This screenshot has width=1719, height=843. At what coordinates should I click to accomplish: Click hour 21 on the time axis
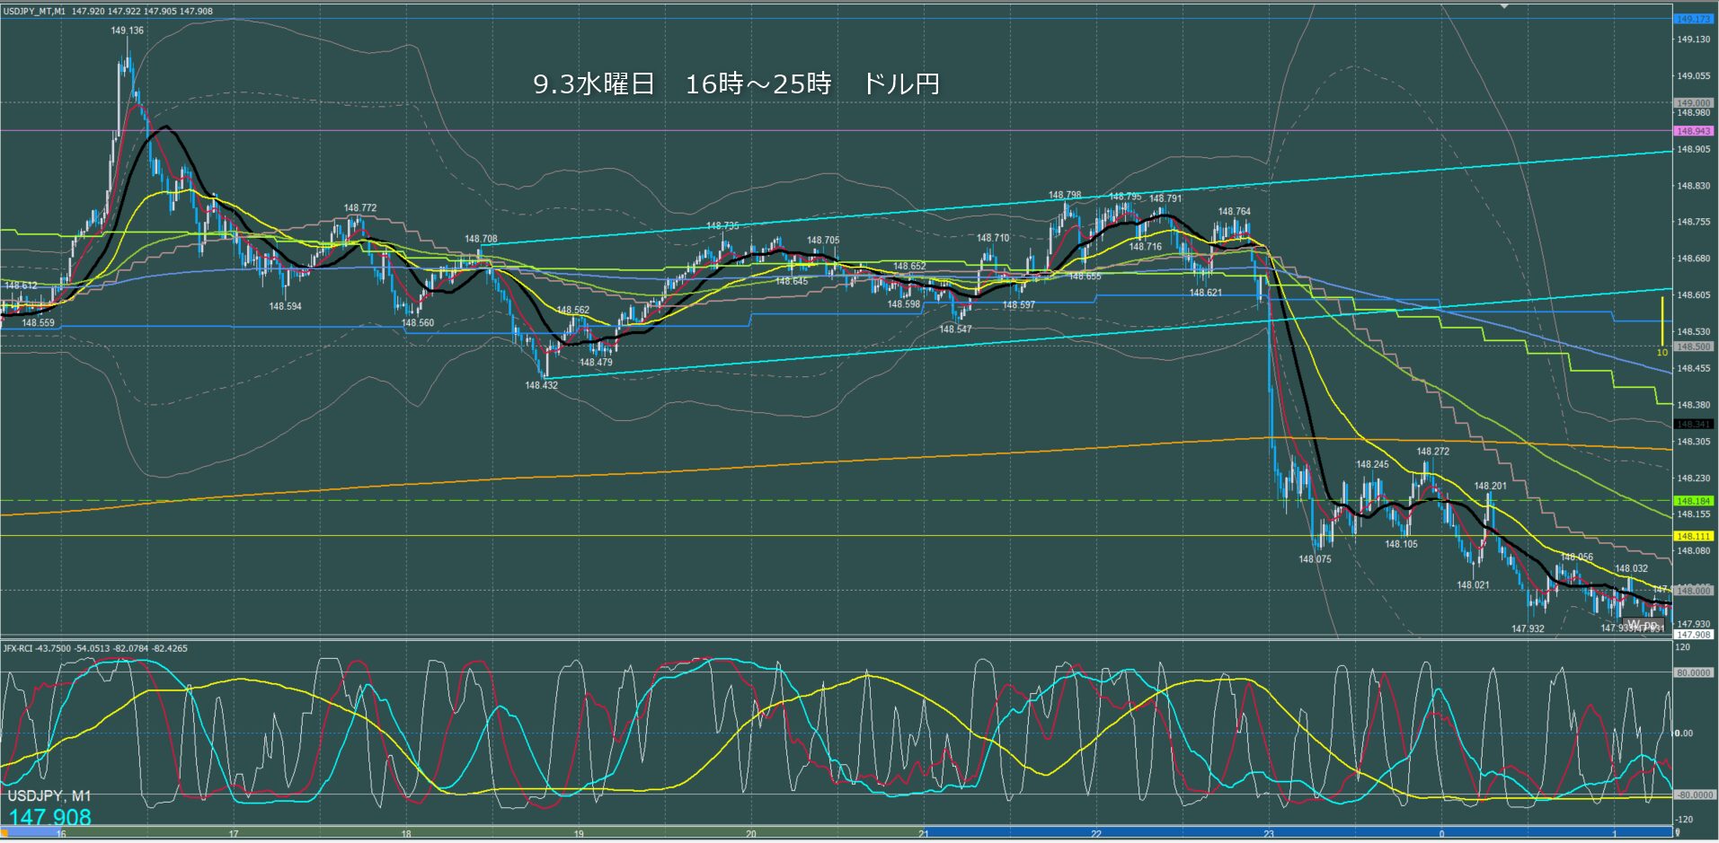click(923, 834)
